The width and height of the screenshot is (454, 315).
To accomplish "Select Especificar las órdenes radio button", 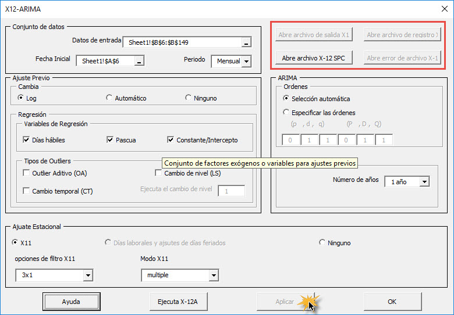I will (x=286, y=112).
